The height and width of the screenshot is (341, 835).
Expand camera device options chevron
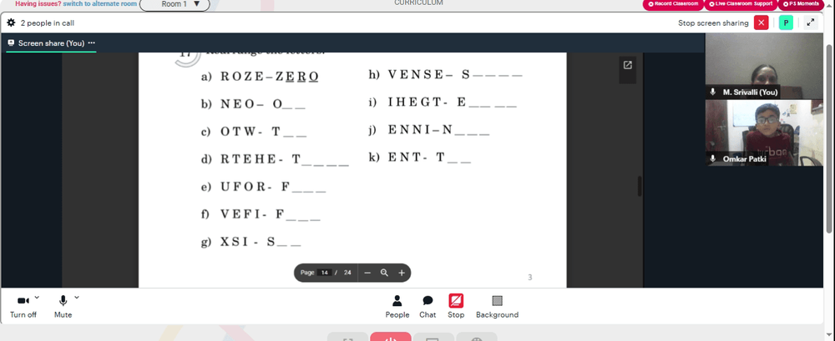(x=37, y=297)
